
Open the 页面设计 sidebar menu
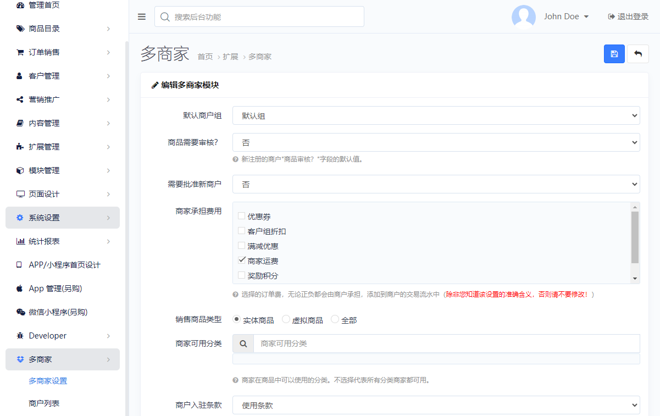63,194
